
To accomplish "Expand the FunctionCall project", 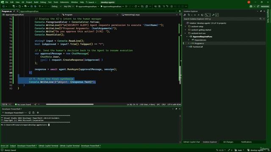I will [187, 47].
